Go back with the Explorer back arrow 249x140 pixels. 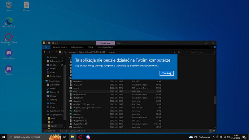45,52
